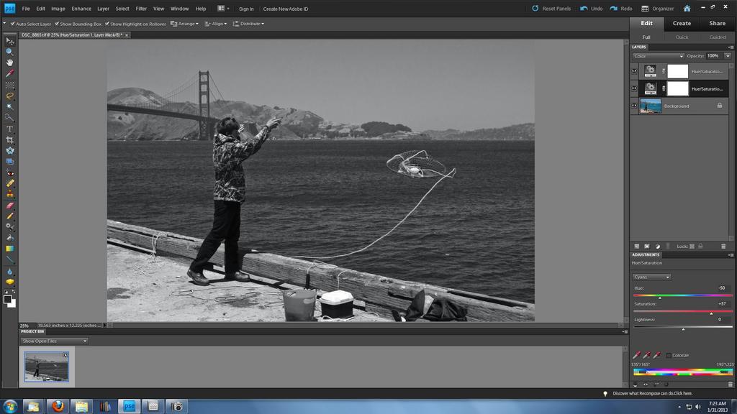This screenshot has height=414, width=737.
Task: Click Create New Adobe ID link
Action: coord(285,9)
